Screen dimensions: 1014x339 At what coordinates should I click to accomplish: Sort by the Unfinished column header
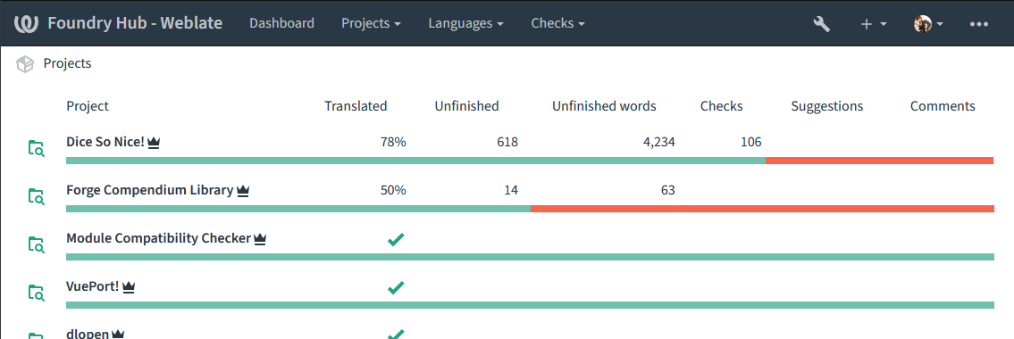467,106
